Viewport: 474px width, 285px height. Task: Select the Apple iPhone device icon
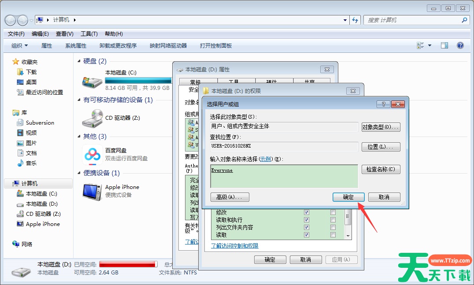click(x=93, y=191)
